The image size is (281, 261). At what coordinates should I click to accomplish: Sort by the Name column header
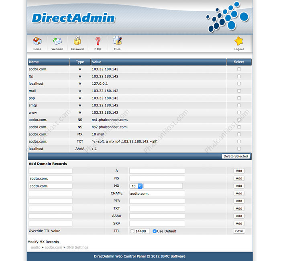pyautogui.click(x=49, y=62)
